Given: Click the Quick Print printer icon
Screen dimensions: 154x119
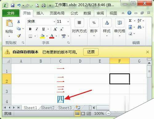Looking at the screenshot, I should pyautogui.click(x=44, y=6).
